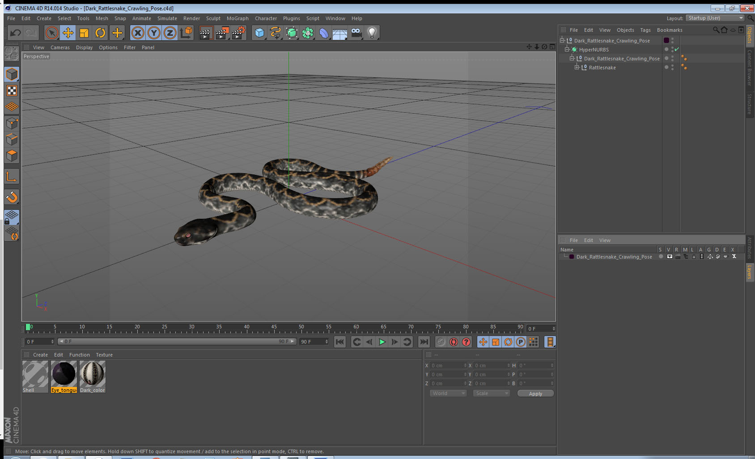Activate the Rotate tool in top toolbar
Image resolution: width=755 pixels, height=459 pixels.
tap(100, 33)
